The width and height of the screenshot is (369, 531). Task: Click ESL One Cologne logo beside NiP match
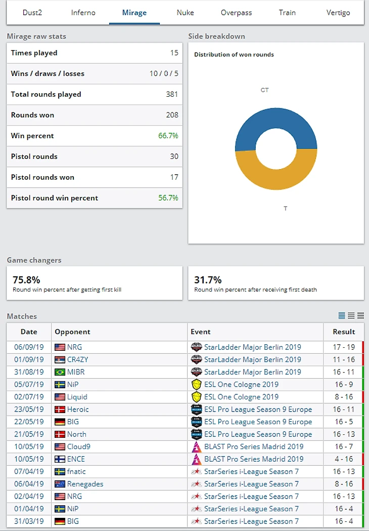[x=197, y=385]
